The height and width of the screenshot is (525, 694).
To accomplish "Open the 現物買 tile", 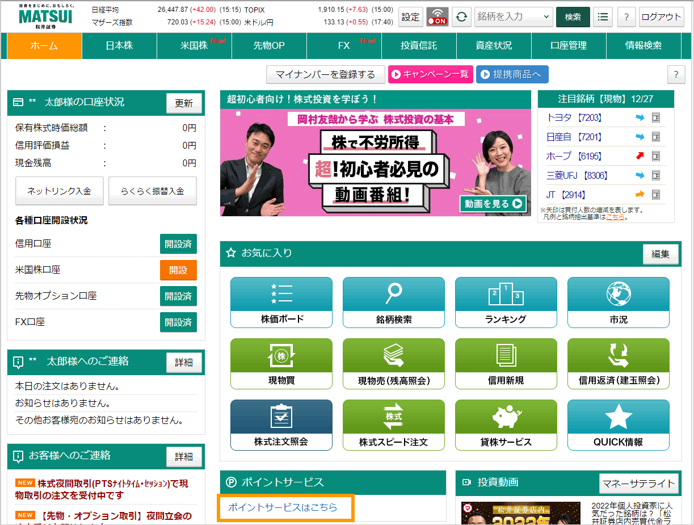I will (x=281, y=364).
